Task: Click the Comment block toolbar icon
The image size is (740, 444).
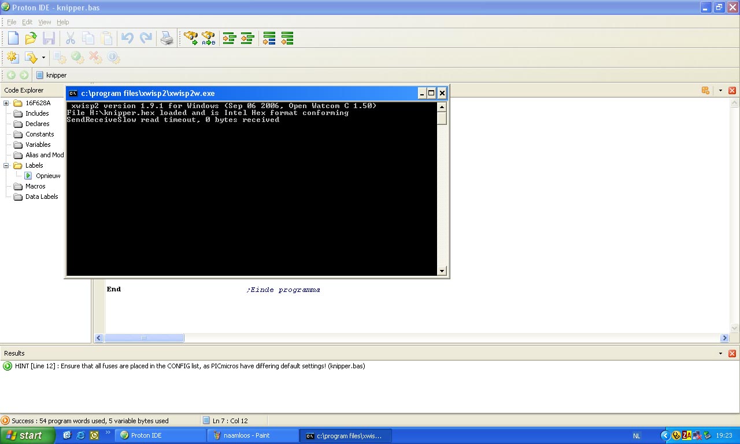Action: [x=269, y=39]
